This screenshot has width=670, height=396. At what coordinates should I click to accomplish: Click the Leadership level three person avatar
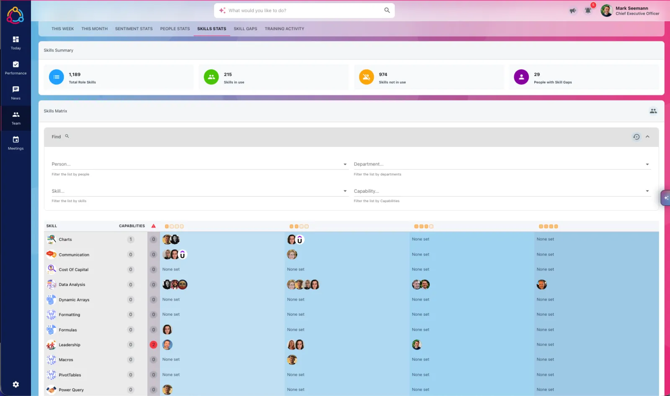click(x=417, y=345)
